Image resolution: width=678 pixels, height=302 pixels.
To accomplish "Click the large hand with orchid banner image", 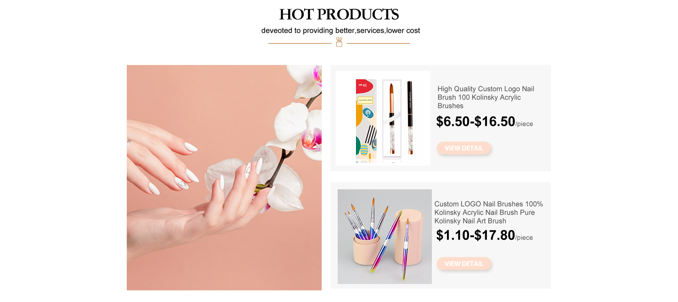I will pyautogui.click(x=224, y=178).
